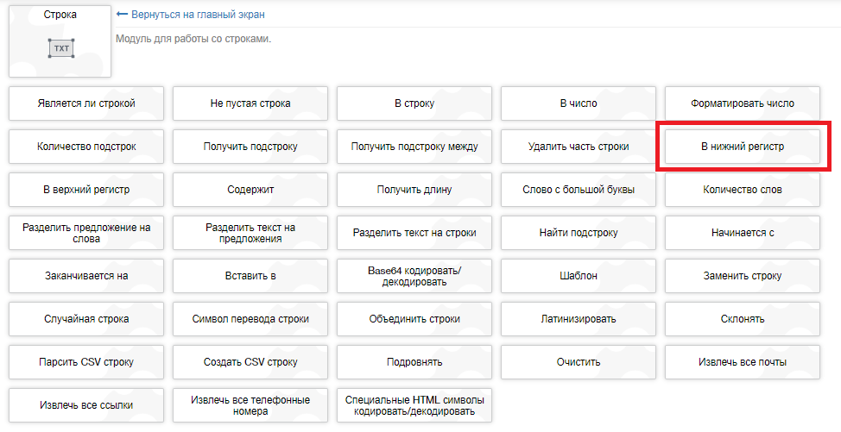The height and width of the screenshot is (432, 841).
Task: Click 'Извлечь все телефонные номера' button
Action: [250, 404]
